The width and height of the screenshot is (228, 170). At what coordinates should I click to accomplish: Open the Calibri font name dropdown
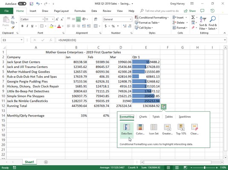tap(43, 19)
